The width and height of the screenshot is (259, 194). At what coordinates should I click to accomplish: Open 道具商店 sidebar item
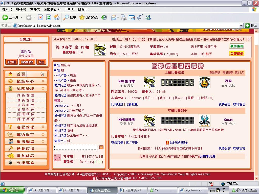pyautogui.click(x=26, y=156)
